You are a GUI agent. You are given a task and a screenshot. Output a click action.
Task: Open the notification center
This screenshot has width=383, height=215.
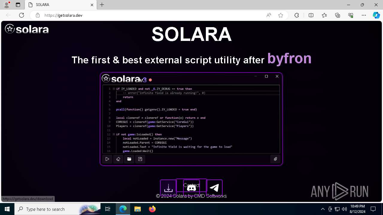(x=373, y=209)
